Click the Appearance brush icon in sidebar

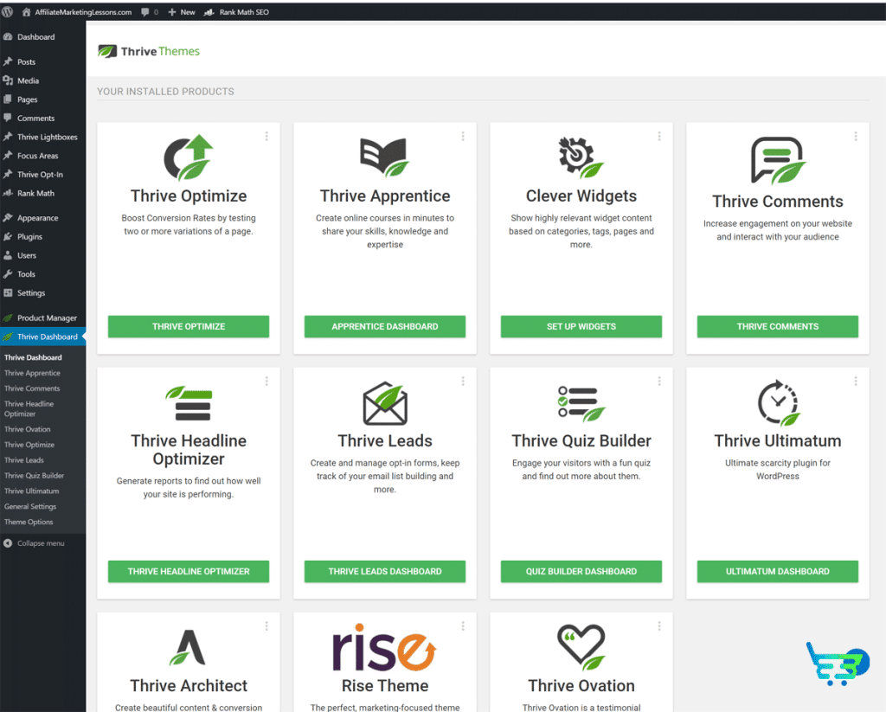click(8, 218)
